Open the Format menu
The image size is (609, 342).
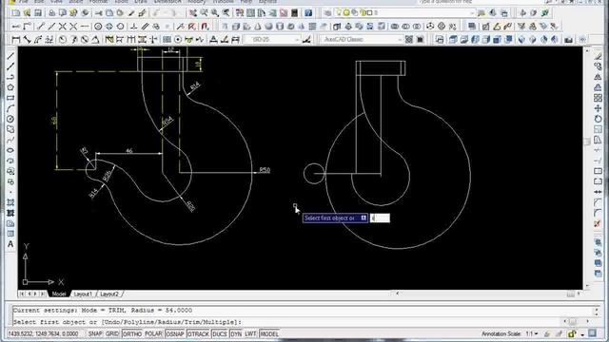tap(98, 2)
